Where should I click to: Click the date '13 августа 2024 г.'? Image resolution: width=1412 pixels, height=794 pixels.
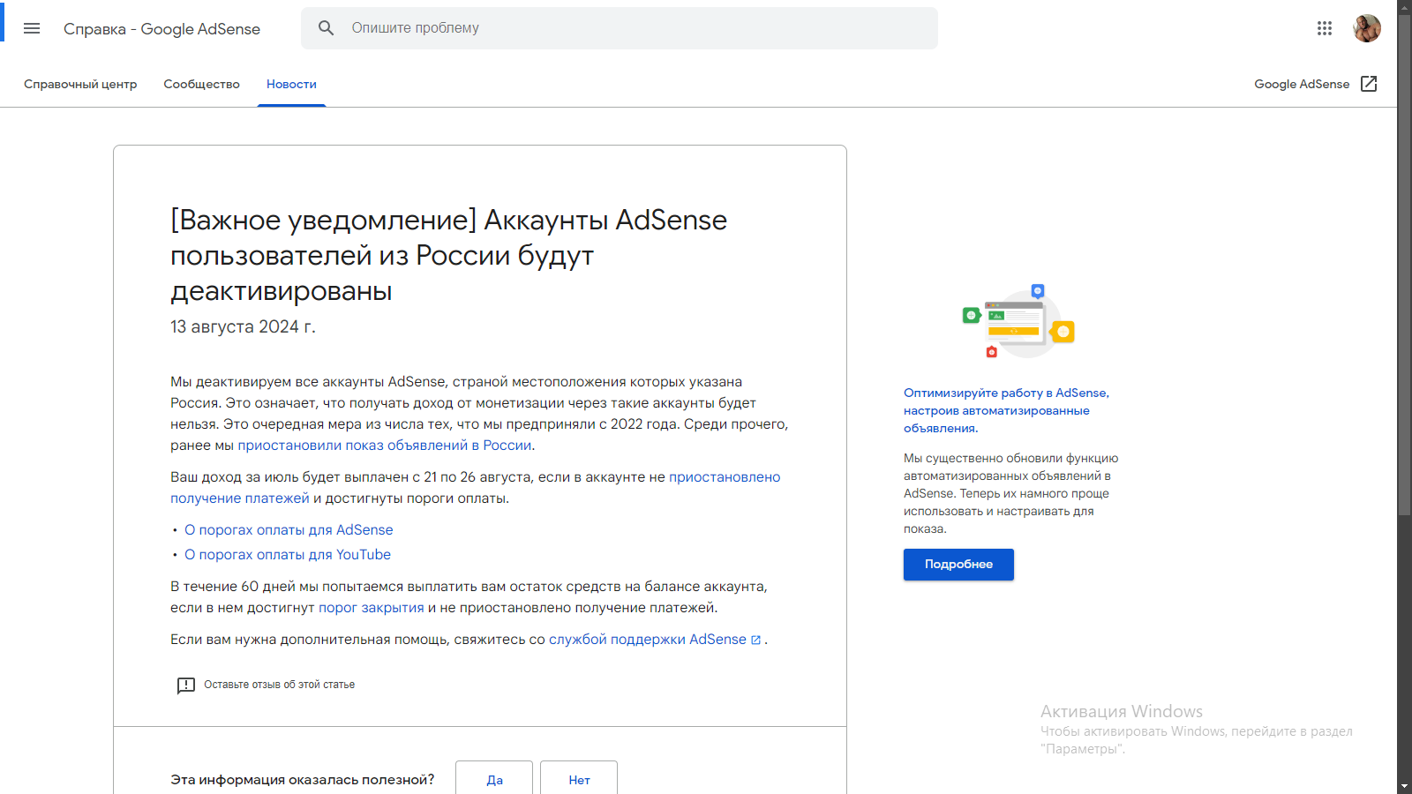tap(243, 326)
